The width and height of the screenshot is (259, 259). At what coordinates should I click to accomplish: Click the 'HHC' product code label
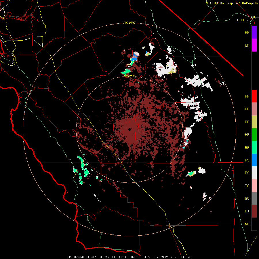(253, 17)
